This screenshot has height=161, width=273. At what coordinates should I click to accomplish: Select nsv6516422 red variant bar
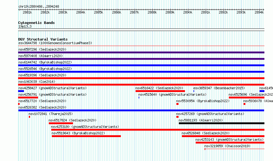160,91
